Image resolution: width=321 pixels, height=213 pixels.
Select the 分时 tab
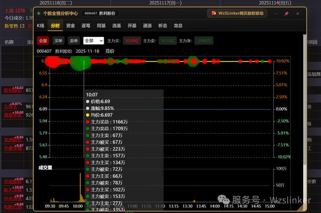click(55, 26)
